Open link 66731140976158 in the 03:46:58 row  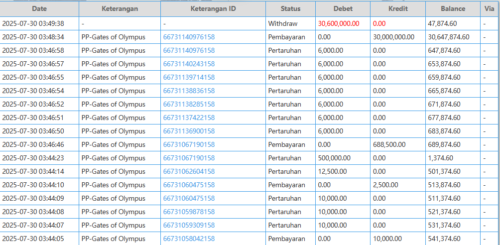tap(189, 50)
